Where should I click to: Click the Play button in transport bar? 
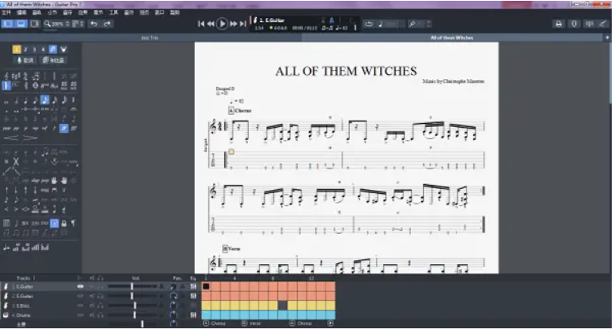(x=223, y=24)
